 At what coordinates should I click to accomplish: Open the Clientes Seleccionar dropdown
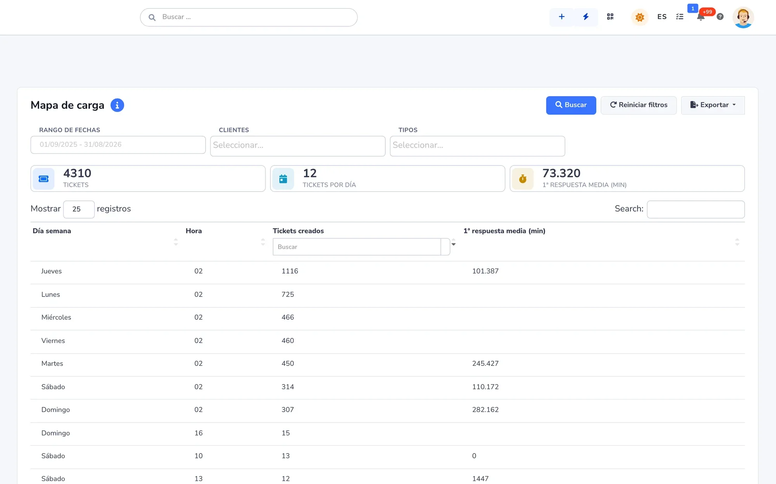298,146
